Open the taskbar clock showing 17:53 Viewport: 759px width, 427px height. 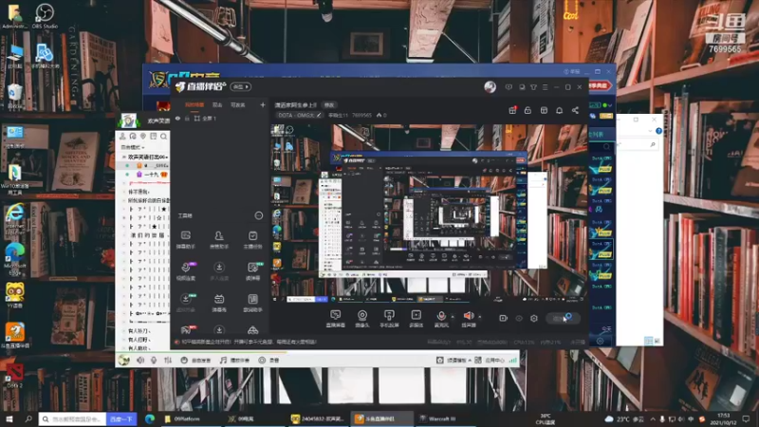coord(723,418)
